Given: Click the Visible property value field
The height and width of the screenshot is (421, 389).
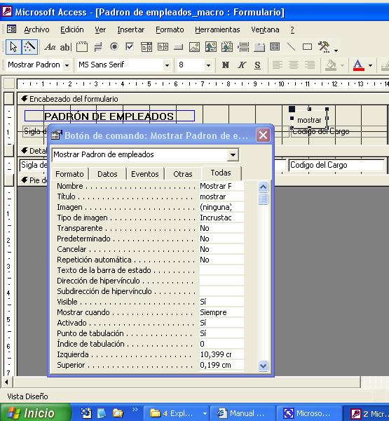Looking at the screenshot, I should (x=221, y=302).
